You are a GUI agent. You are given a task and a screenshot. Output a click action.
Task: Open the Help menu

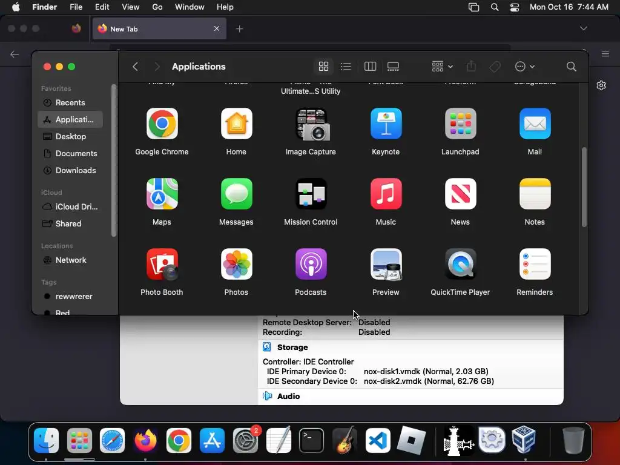(x=225, y=7)
